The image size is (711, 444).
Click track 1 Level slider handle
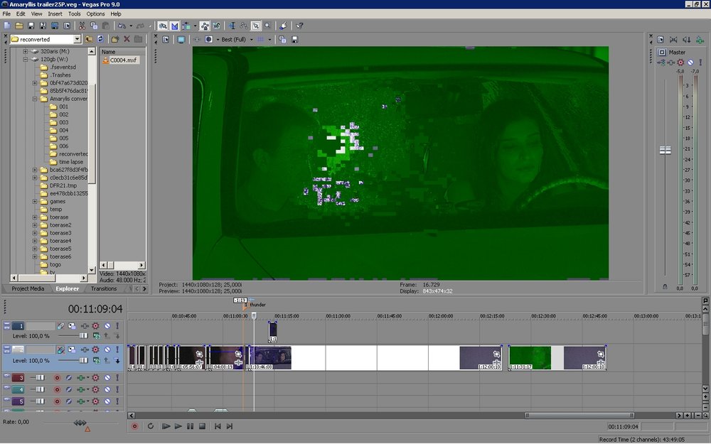(83, 336)
